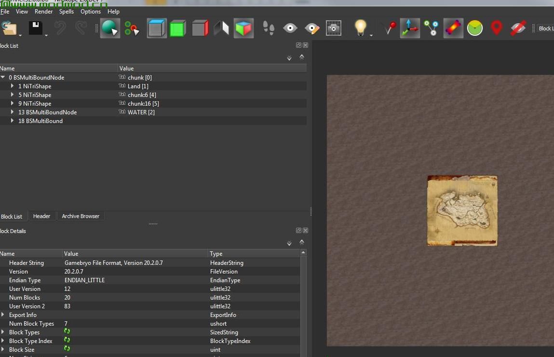Toggle the red pin marker icon

point(390,28)
